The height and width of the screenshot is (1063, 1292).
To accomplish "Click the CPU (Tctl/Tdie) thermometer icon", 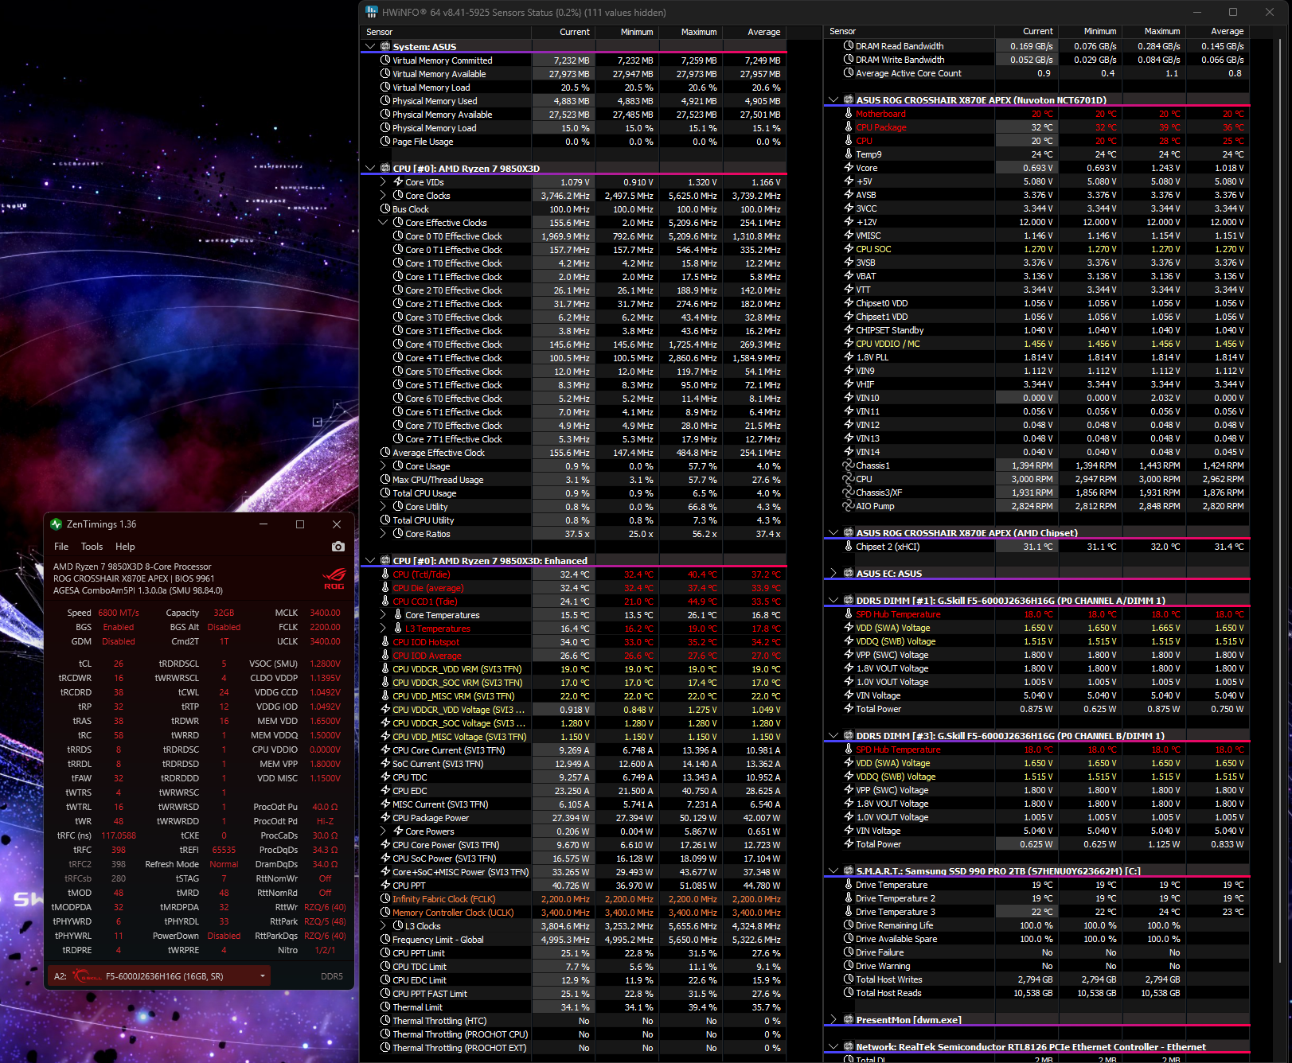I will (385, 574).
